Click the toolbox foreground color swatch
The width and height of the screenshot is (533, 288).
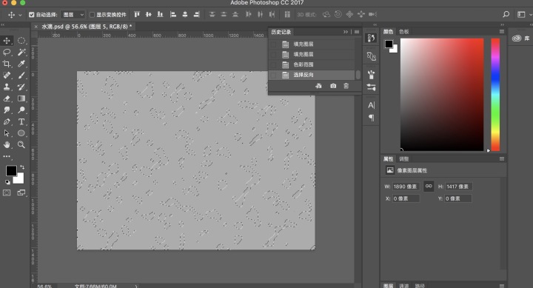pyautogui.click(x=11, y=171)
